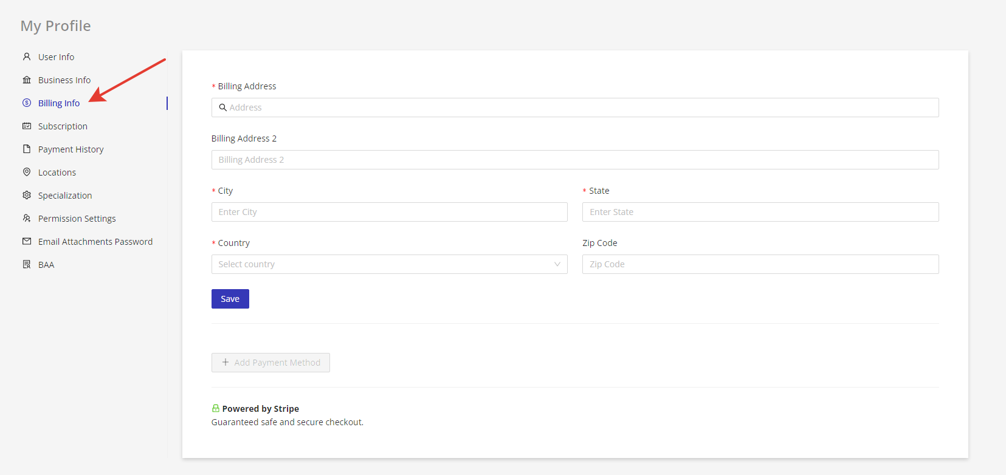Image resolution: width=1006 pixels, height=475 pixels.
Task: Click the Subscription calendar icon
Action: [x=27, y=126]
